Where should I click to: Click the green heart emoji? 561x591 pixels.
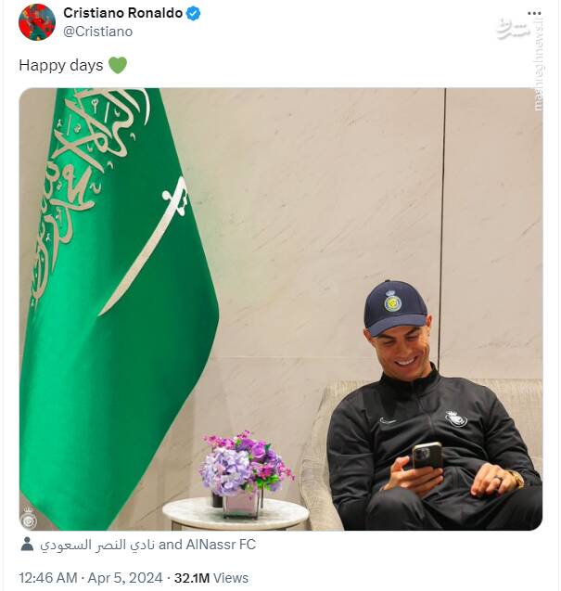[118, 66]
